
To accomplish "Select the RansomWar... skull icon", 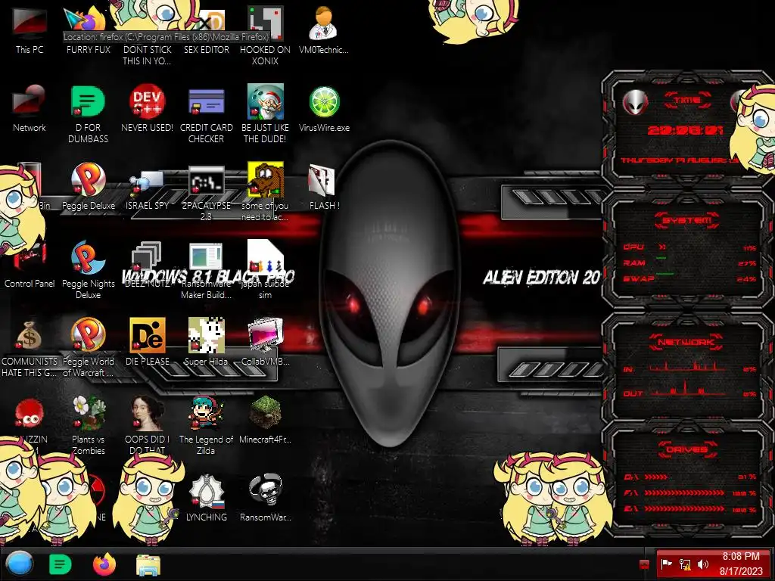I will pos(265,498).
